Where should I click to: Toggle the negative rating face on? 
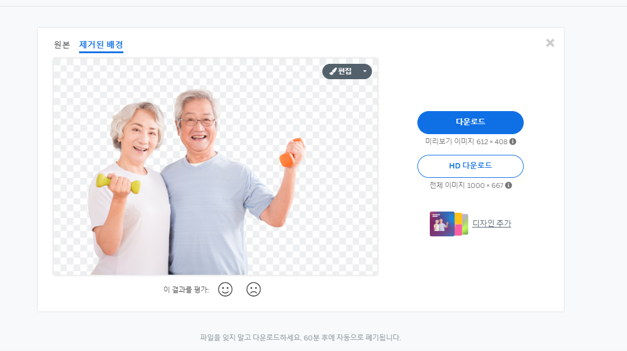coord(254,290)
